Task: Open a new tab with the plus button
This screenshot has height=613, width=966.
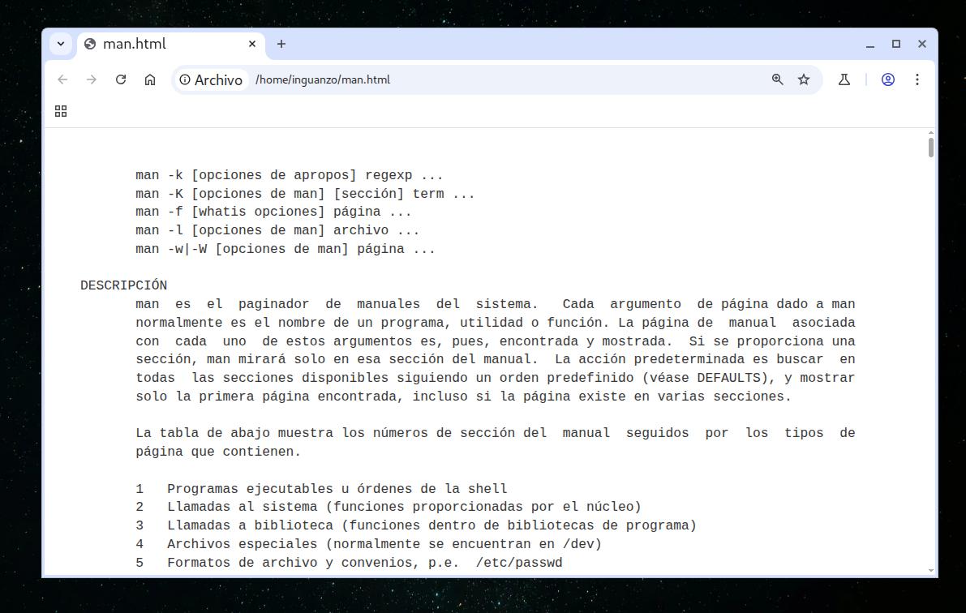Action: 281,44
